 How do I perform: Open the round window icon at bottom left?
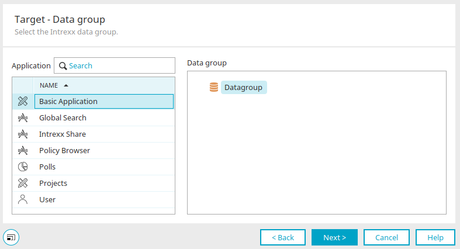[x=11, y=237]
